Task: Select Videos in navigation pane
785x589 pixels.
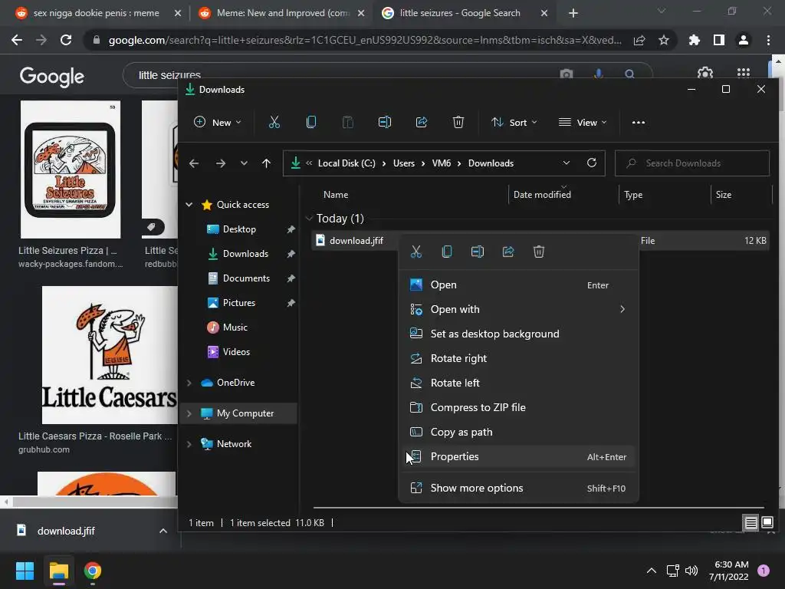Action: [236, 351]
